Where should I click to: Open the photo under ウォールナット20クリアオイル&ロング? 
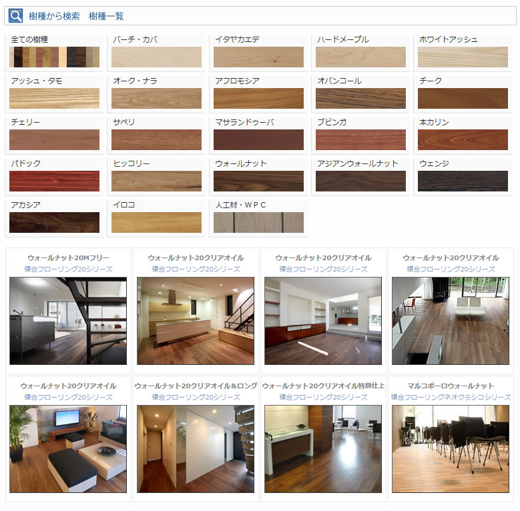coord(196,449)
